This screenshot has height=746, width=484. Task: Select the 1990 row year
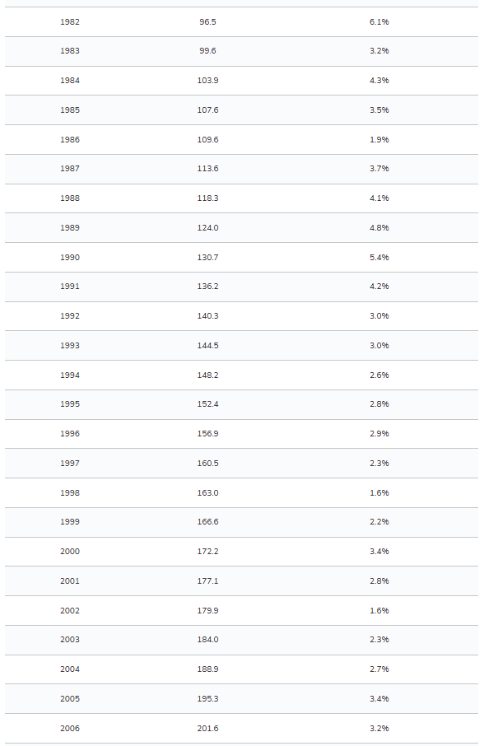(x=69, y=258)
